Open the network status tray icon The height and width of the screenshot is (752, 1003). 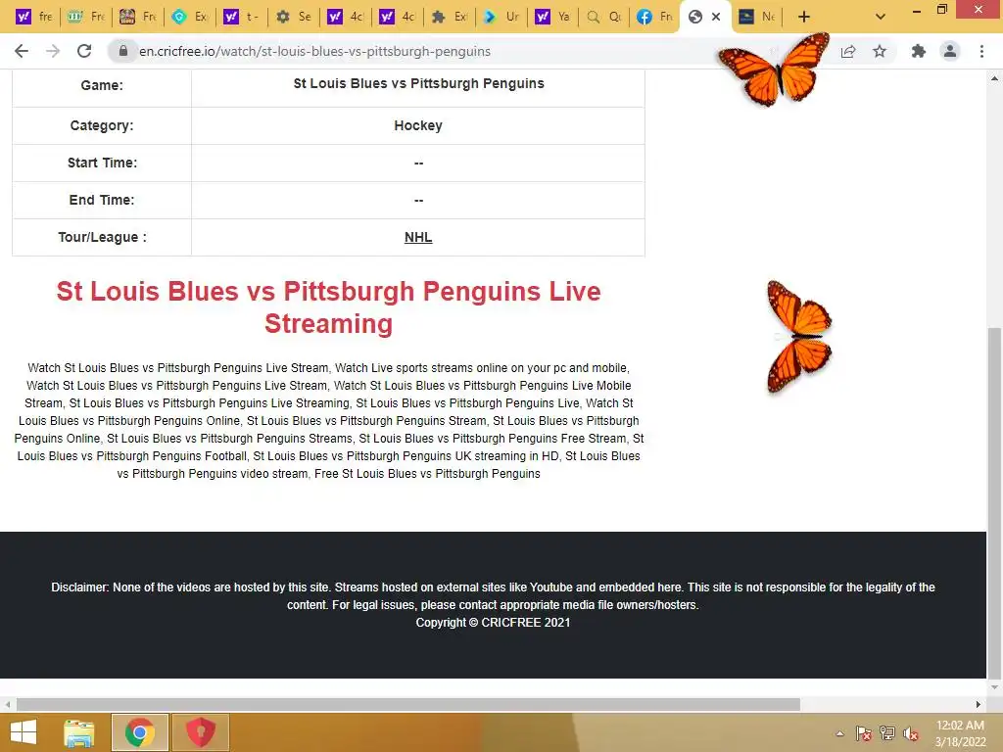[887, 733]
